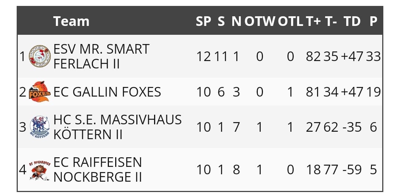Sort by T- goals against header
The height and width of the screenshot is (195, 400).
331,21
